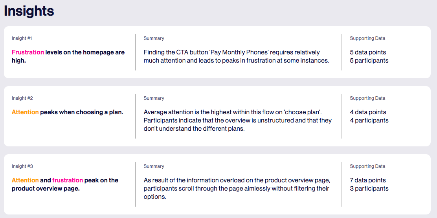Open the 5 data points supporting data

pyautogui.click(x=368, y=52)
